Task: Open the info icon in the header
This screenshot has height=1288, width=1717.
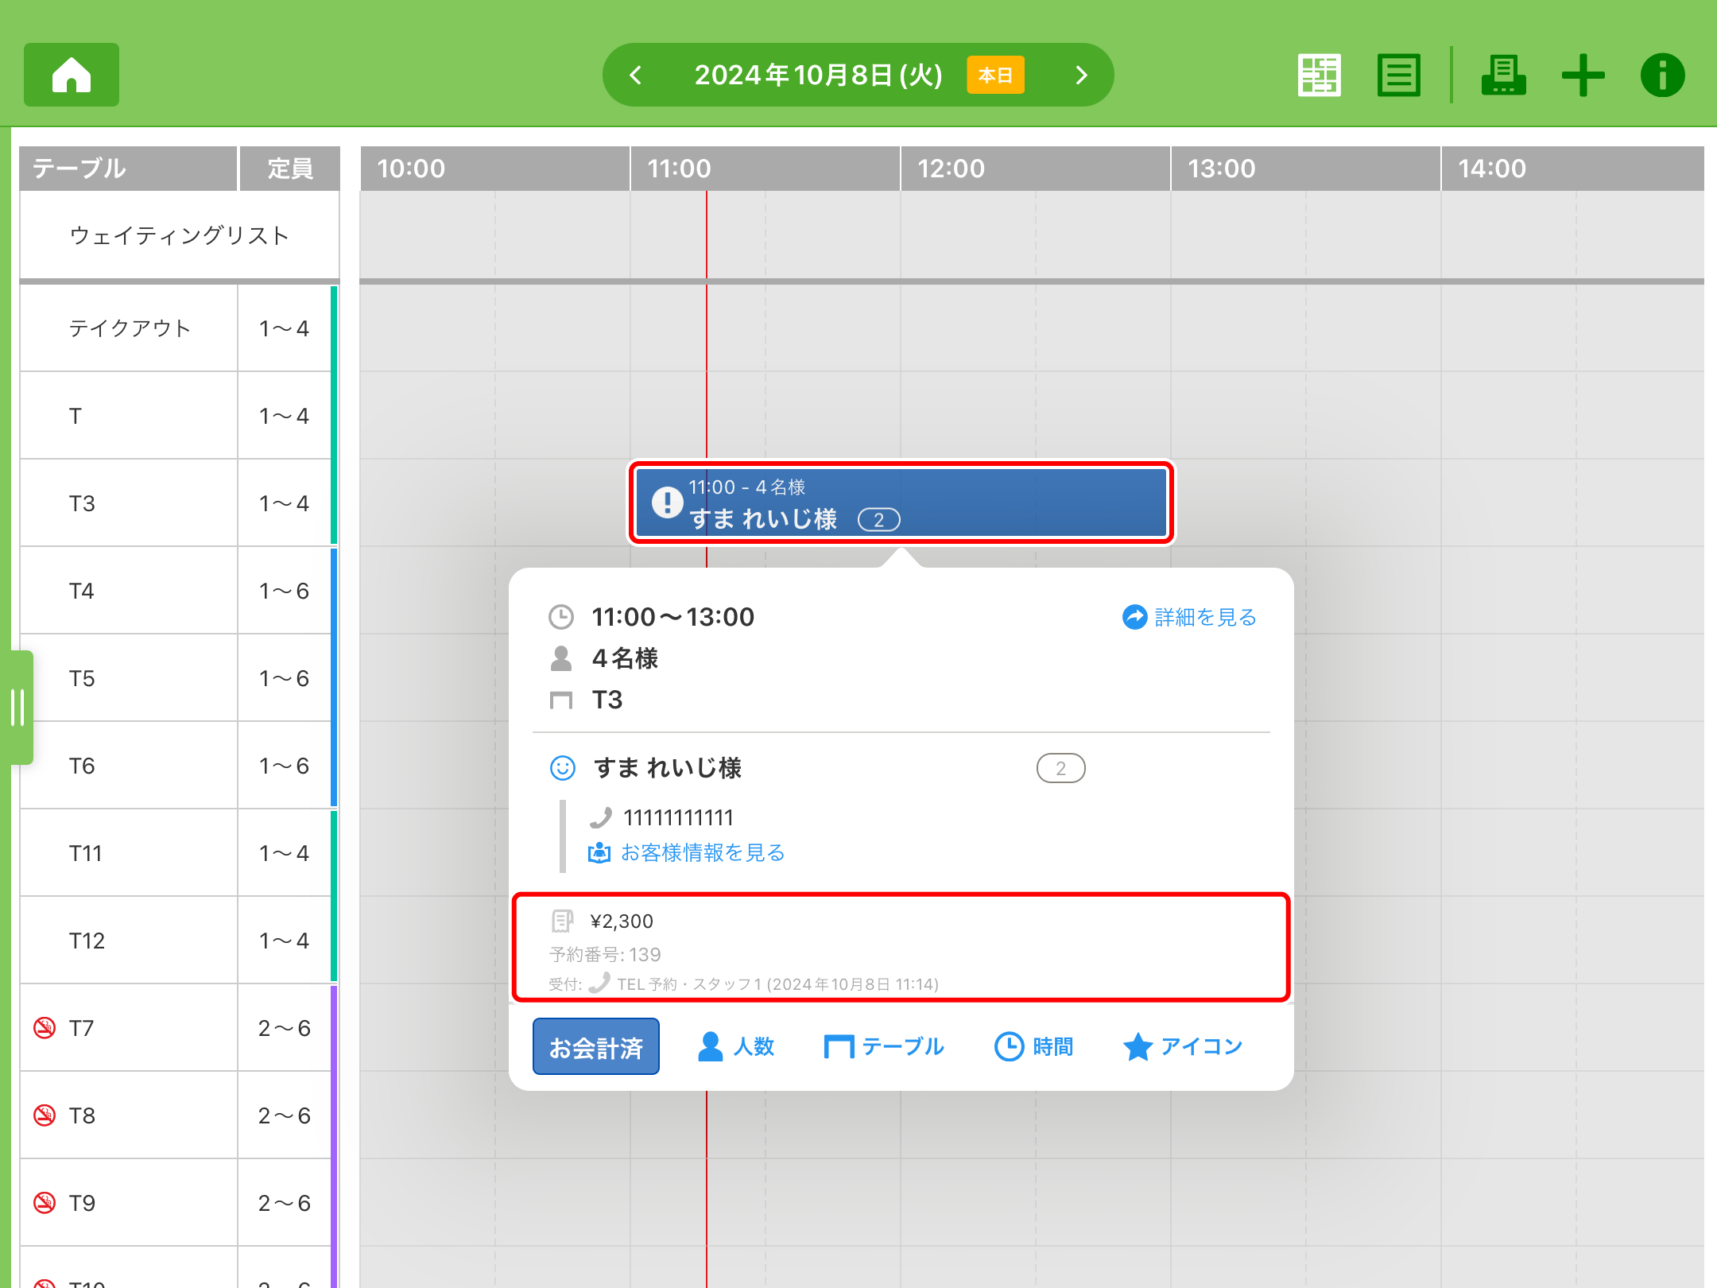Action: click(x=1662, y=75)
